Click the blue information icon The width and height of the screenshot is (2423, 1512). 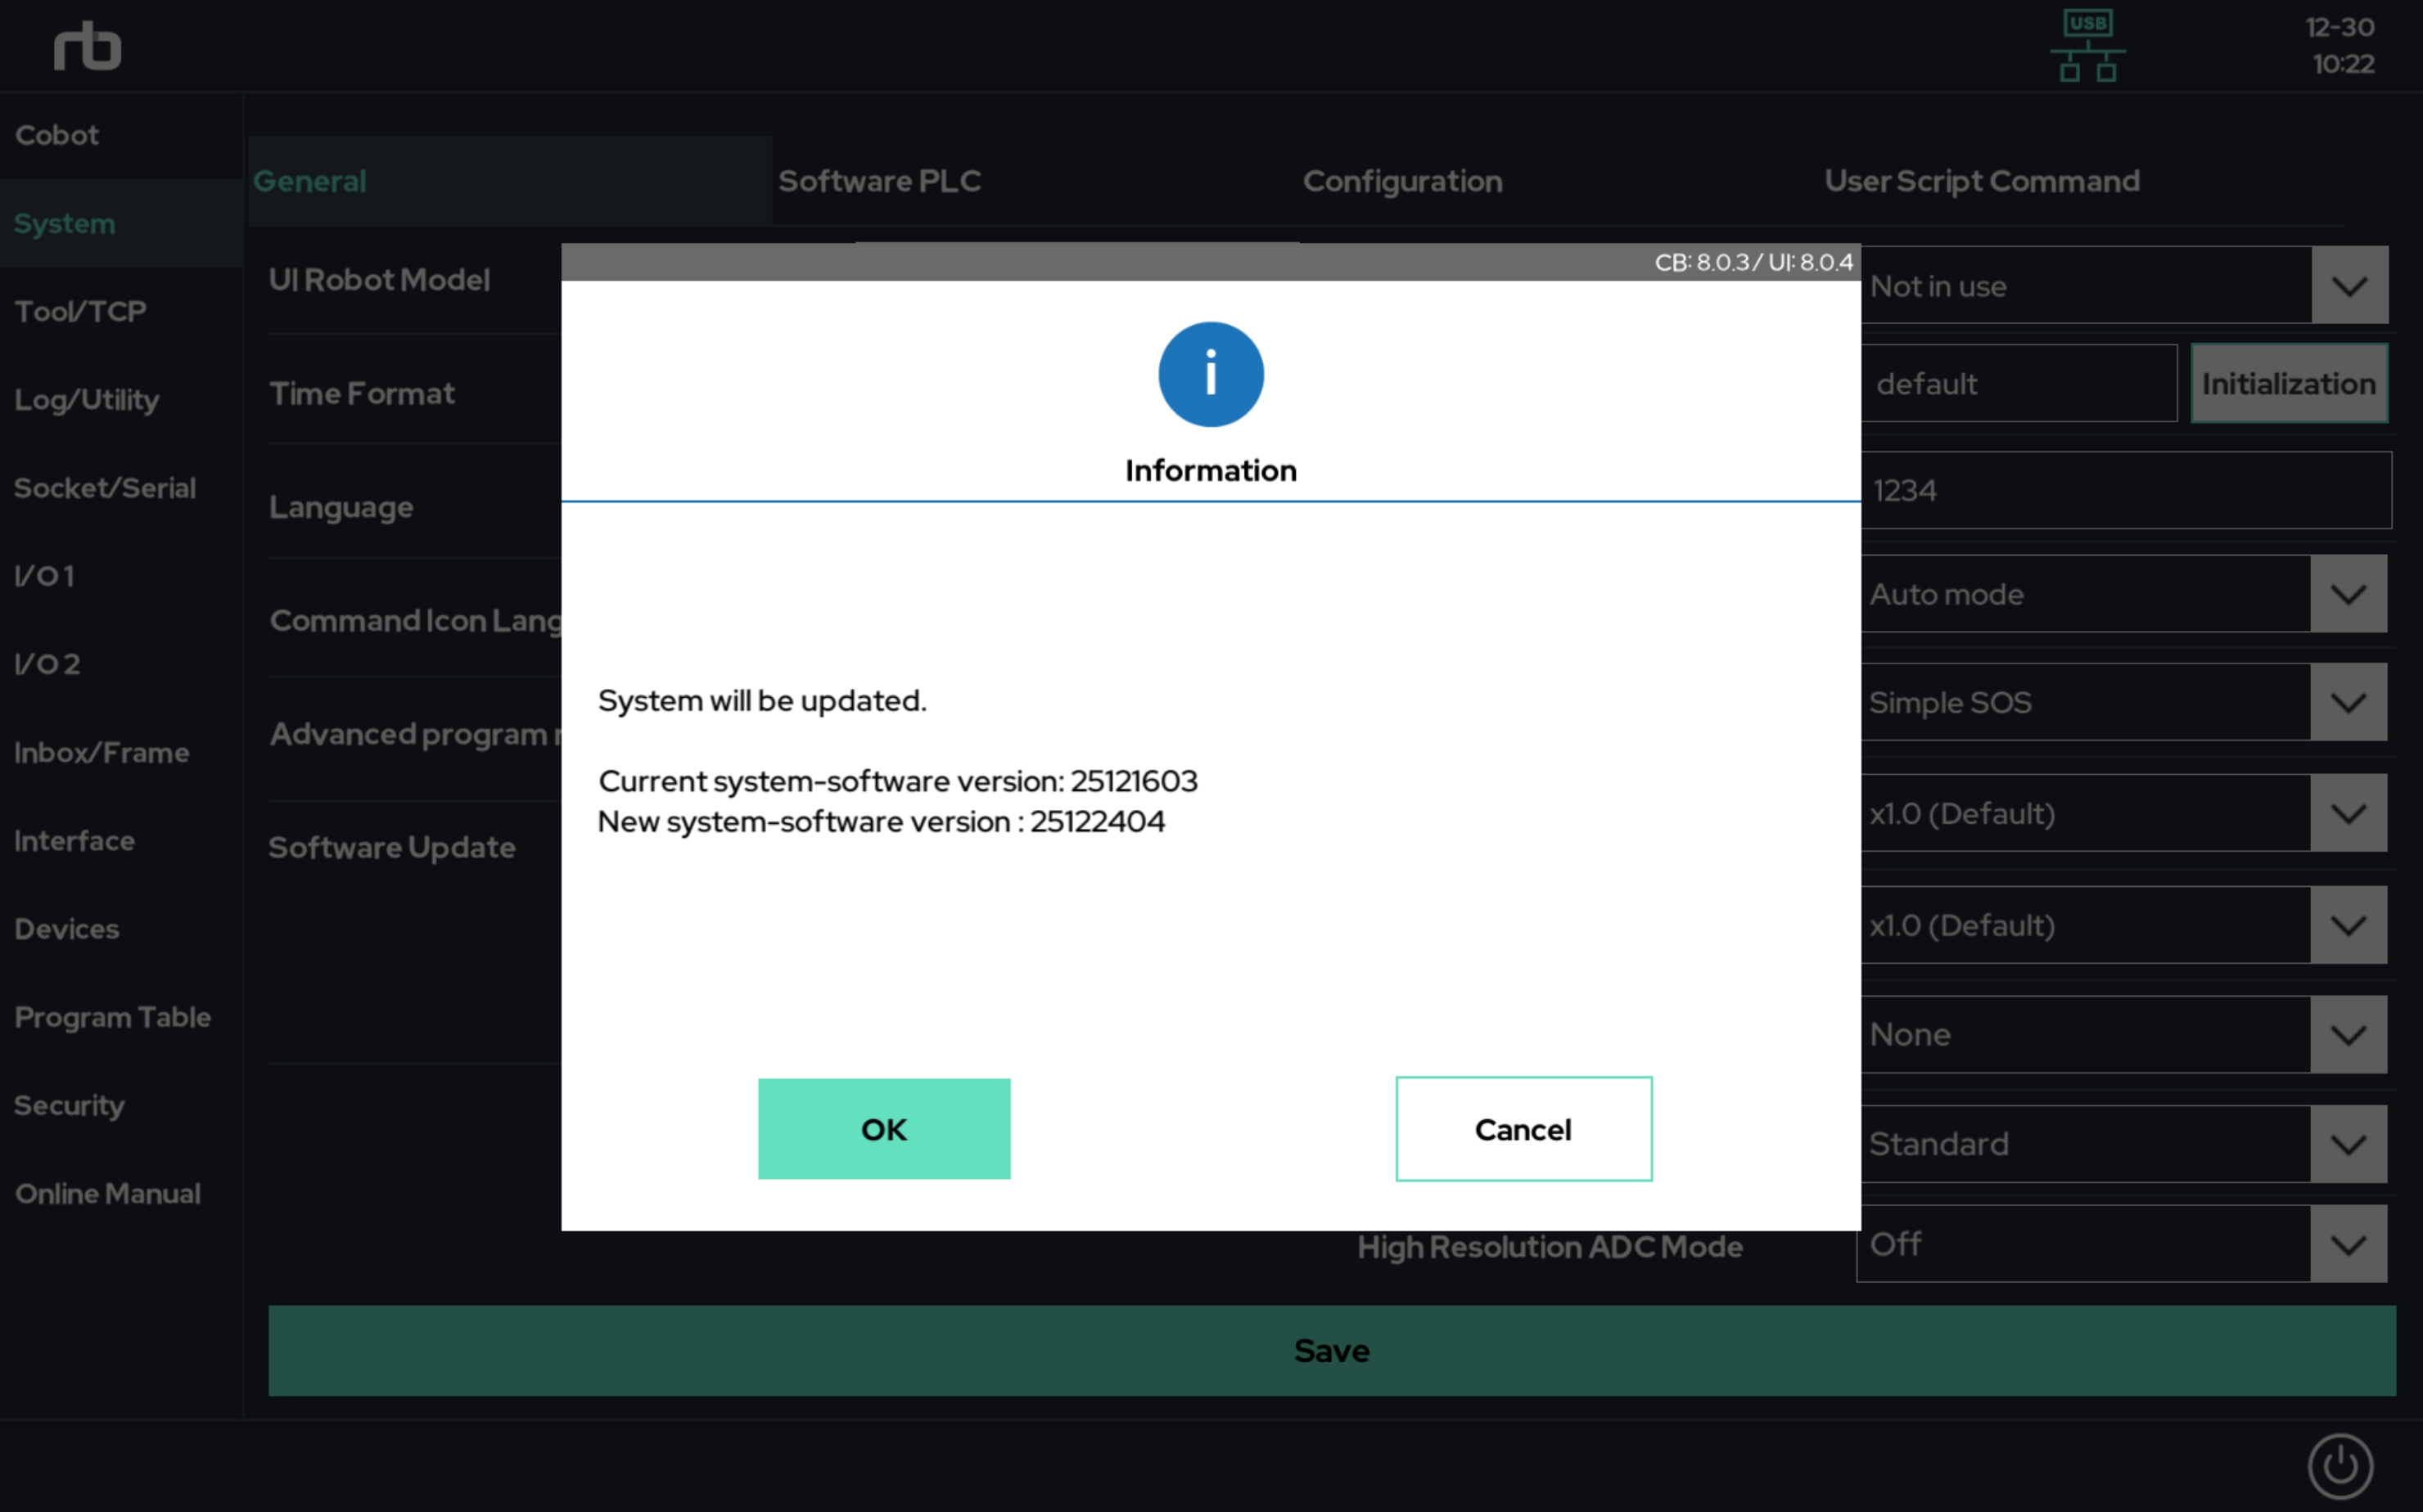[1211, 374]
